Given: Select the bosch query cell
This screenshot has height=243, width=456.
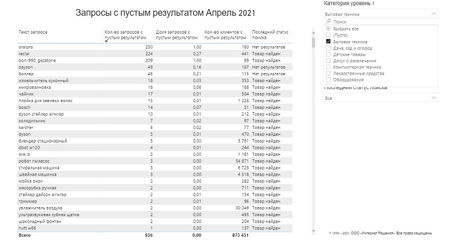Looking at the screenshot, I should [x=25, y=107].
